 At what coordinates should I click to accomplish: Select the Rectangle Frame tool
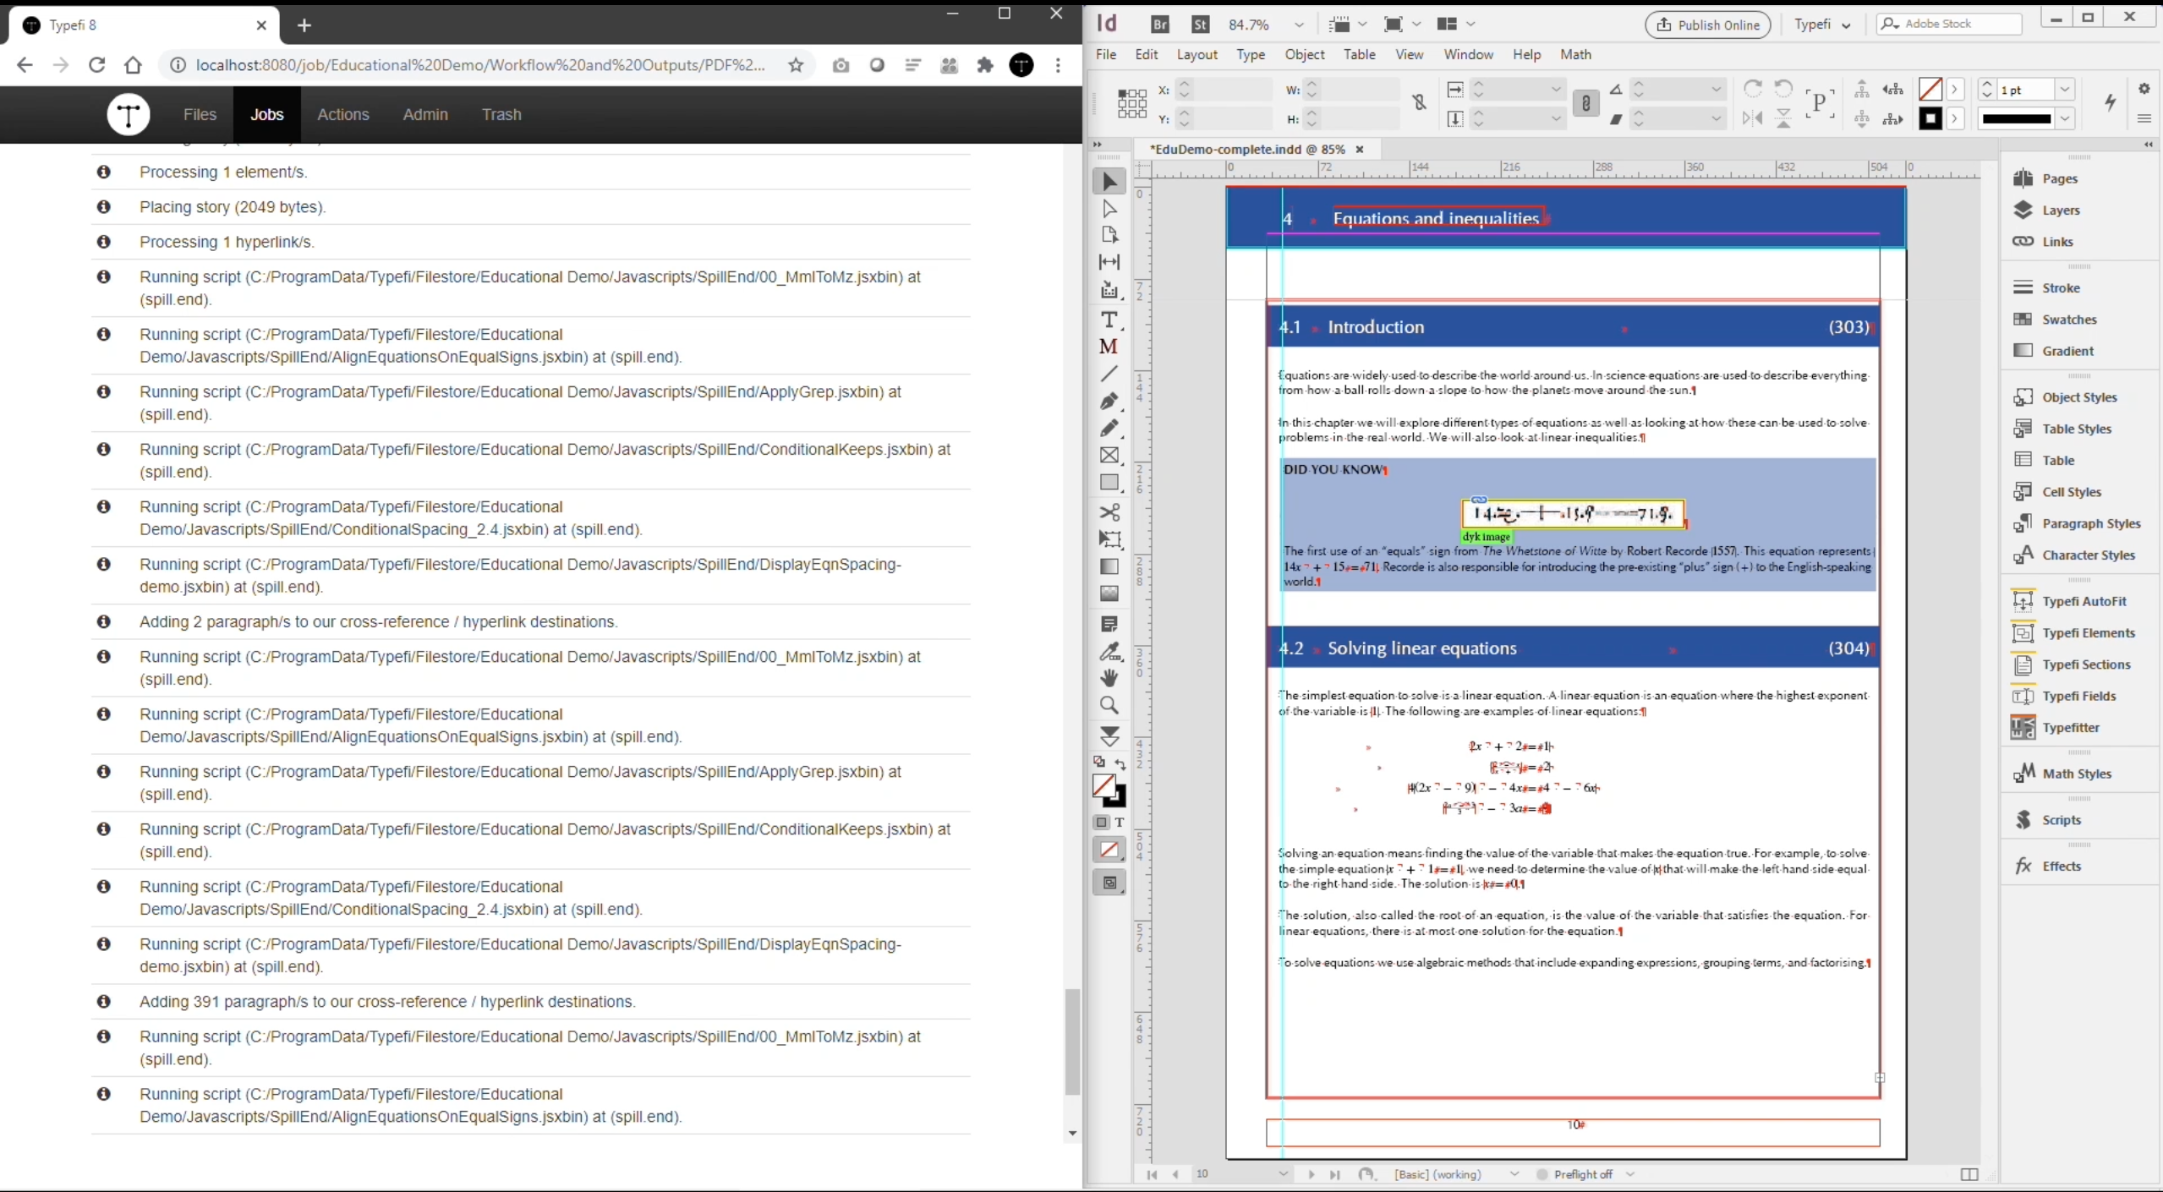click(x=1109, y=455)
